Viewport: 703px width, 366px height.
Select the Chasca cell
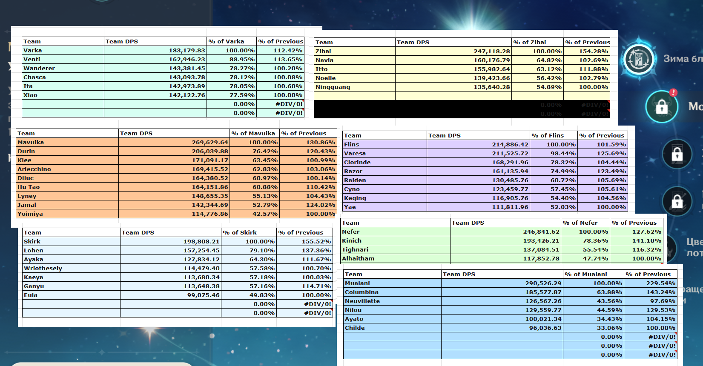[63, 77]
